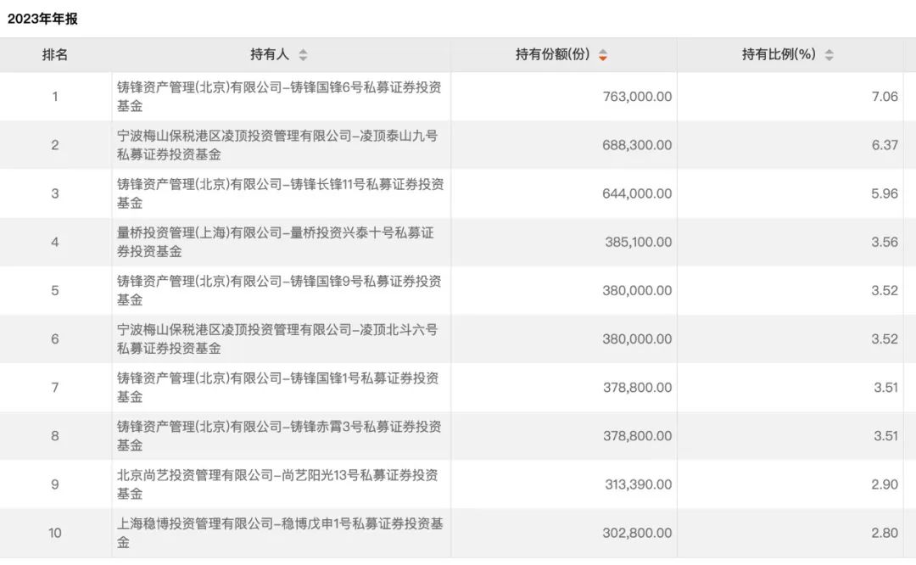Click the 持有份额(份) header label

[552, 55]
